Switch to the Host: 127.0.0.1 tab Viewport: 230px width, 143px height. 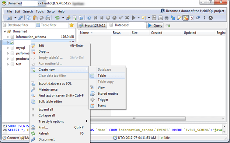pos(92,25)
